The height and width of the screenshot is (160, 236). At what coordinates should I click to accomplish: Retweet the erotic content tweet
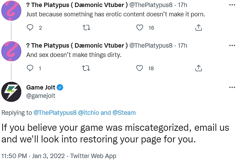[86, 28]
